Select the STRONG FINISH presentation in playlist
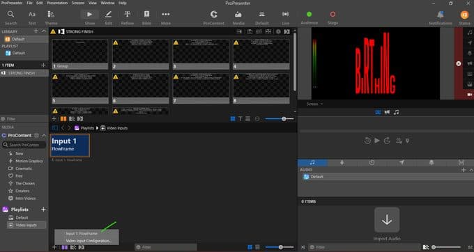 coord(24,73)
